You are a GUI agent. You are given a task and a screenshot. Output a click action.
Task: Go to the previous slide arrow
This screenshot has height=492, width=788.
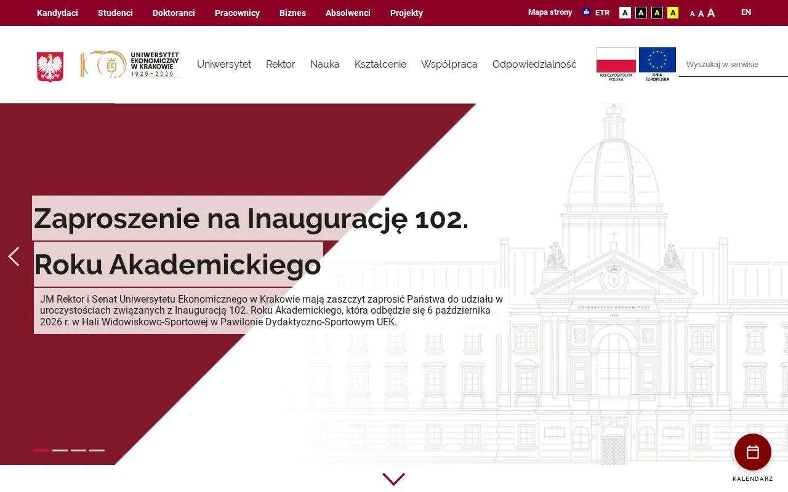click(14, 256)
